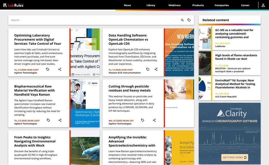This screenshot has width=269, height=165.
Task: Share the Optimizing Laboratory Procurement card
Action: [x=60, y=69]
